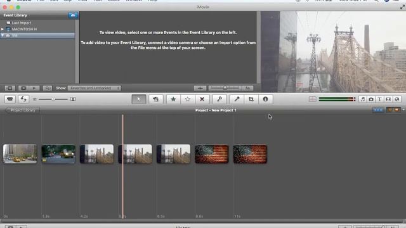The height and width of the screenshot is (228, 406).
Task: Select the bridge clip at 6.3s
Action: [173, 154]
